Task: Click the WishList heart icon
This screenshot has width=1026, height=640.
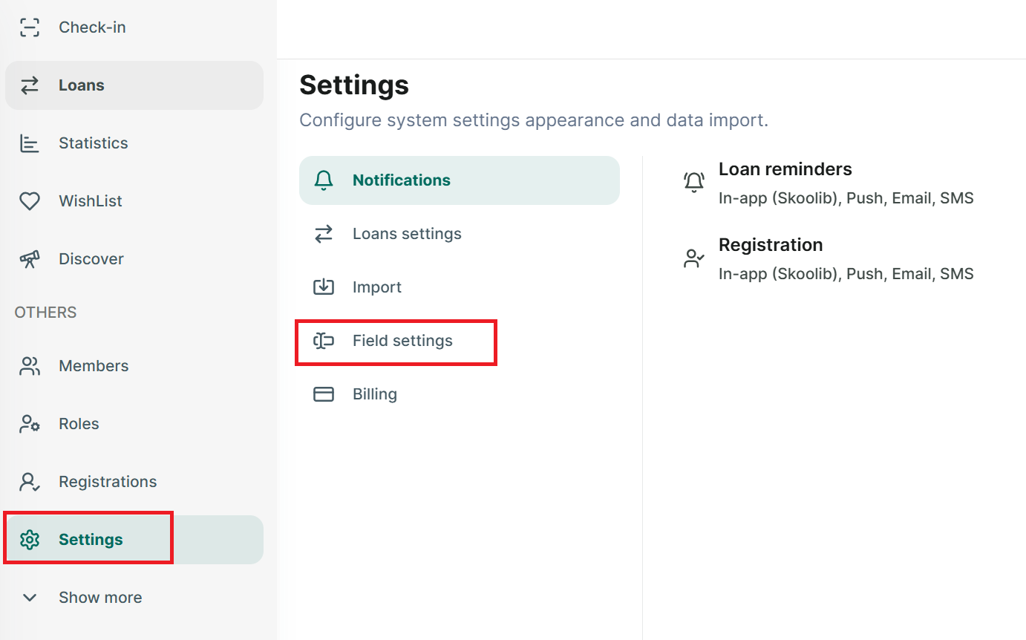Action: [x=30, y=201]
